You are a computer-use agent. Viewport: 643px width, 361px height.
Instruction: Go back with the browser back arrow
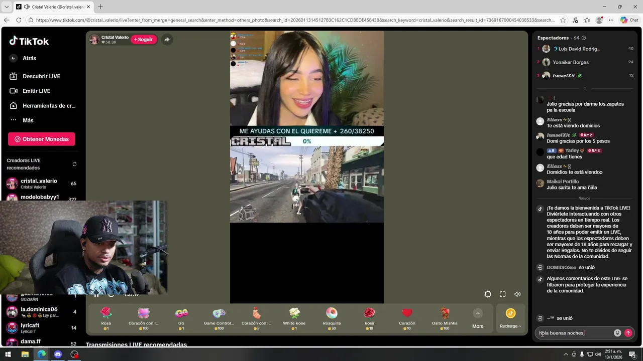7,20
